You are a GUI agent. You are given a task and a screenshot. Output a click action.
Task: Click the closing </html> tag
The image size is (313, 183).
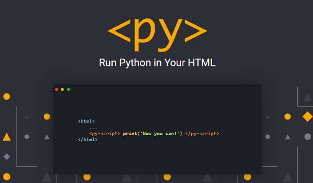[88, 140]
